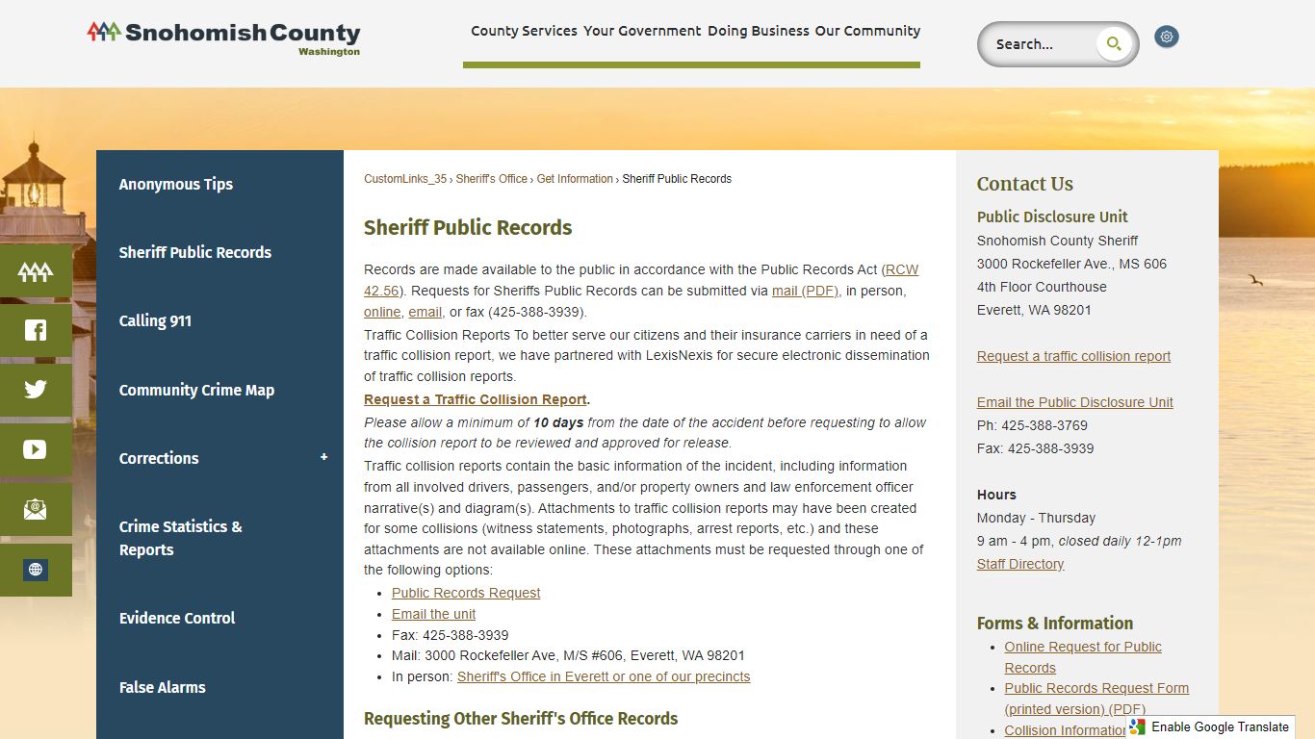Open site tools gear icon

point(1167,37)
